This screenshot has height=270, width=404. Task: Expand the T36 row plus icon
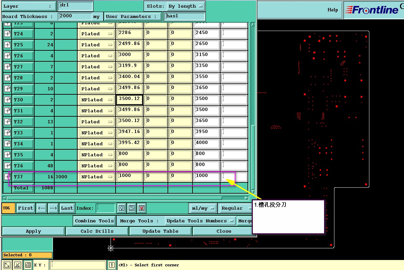(7, 166)
